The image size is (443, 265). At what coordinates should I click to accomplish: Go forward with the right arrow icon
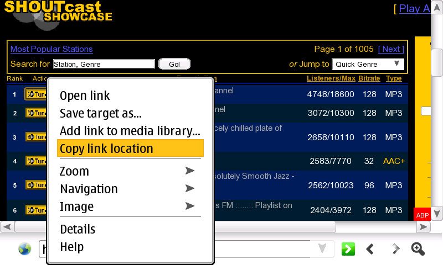pyautogui.click(x=396, y=249)
